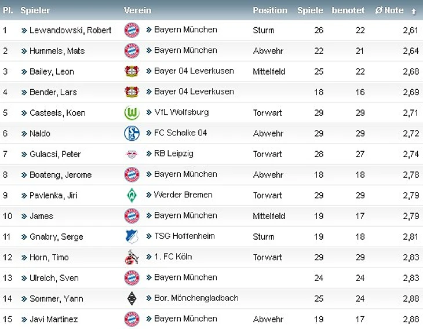Click the Bor. Mönchengladbach diamond logo
The image size is (423, 329).
[132, 298]
